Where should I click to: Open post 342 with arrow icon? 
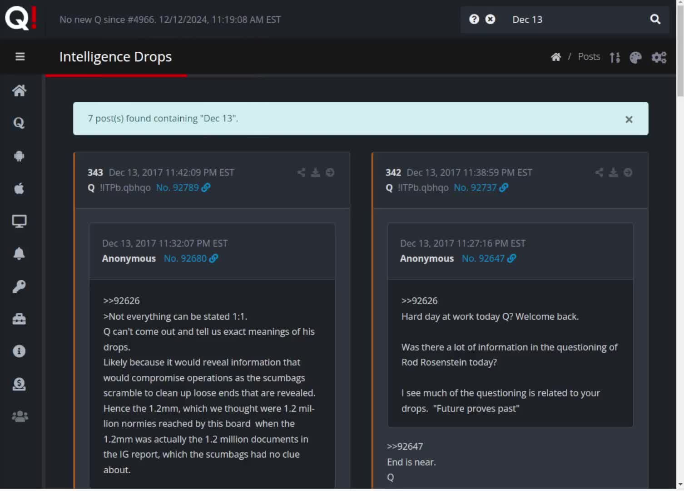click(x=628, y=172)
